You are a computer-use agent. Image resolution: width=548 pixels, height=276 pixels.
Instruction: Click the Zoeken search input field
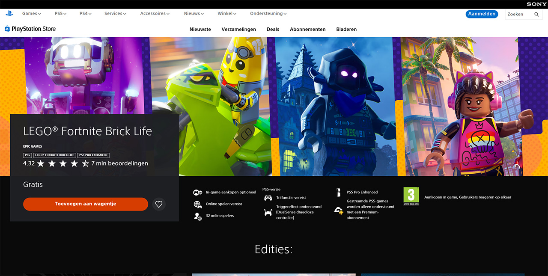click(x=518, y=14)
